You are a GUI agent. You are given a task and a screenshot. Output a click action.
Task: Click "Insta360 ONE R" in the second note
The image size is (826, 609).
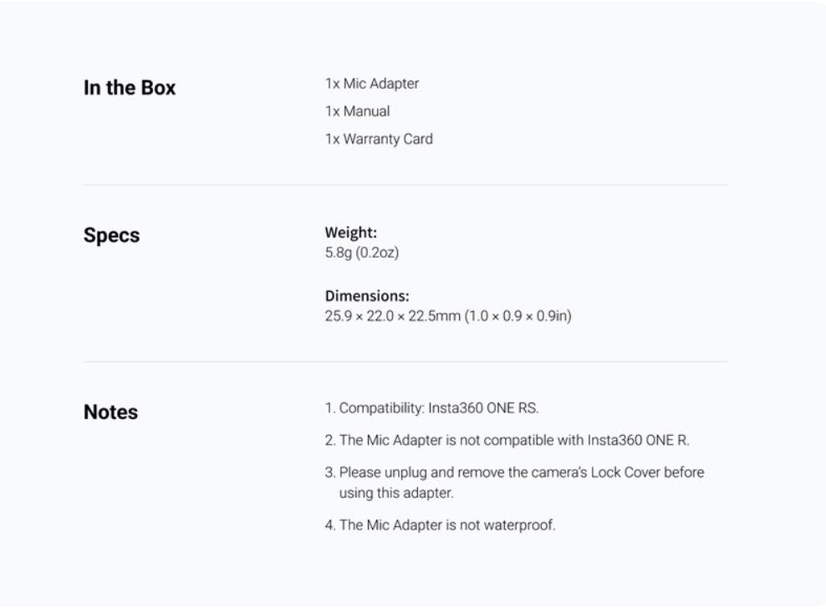[x=638, y=440]
